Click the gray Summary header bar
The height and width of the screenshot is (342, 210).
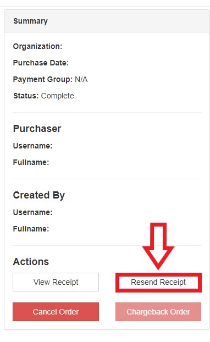point(107,21)
